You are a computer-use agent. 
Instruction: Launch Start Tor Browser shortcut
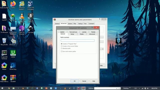click(22, 30)
